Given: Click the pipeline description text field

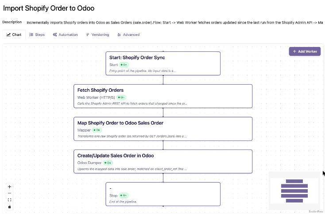Looking at the screenshot, I should tap(174, 23).
